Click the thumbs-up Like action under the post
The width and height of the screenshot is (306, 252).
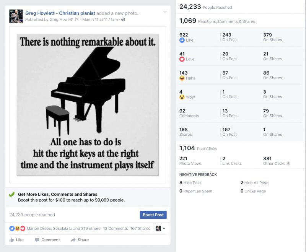[16, 240]
